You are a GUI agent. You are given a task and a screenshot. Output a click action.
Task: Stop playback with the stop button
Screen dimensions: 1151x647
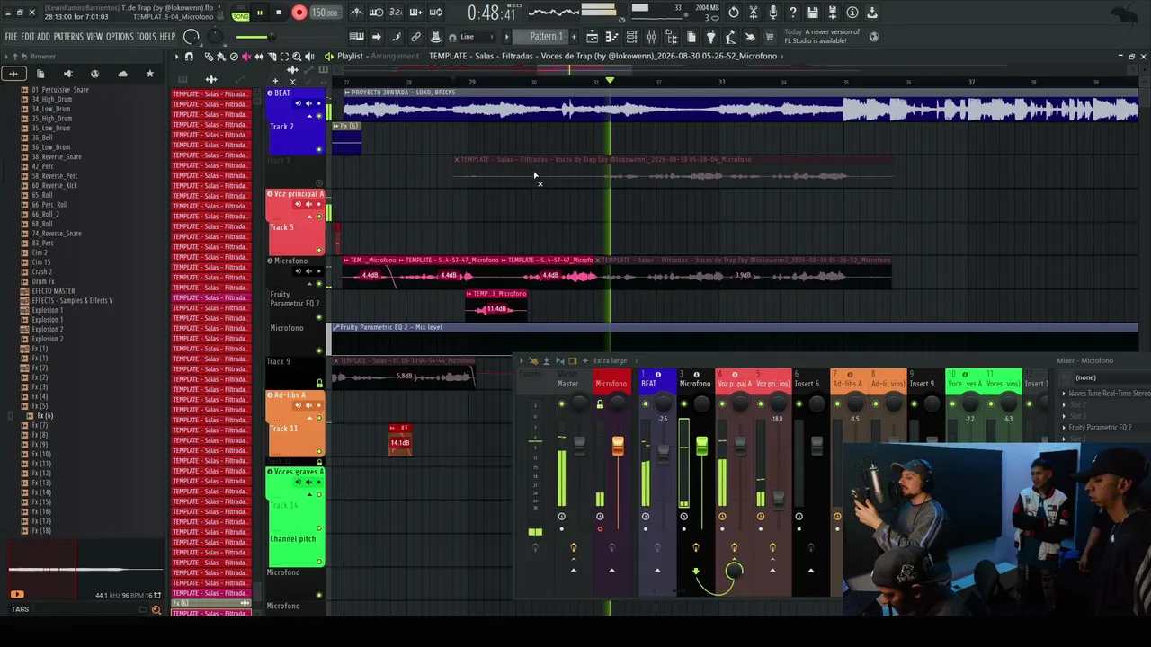tap(279, 13)
